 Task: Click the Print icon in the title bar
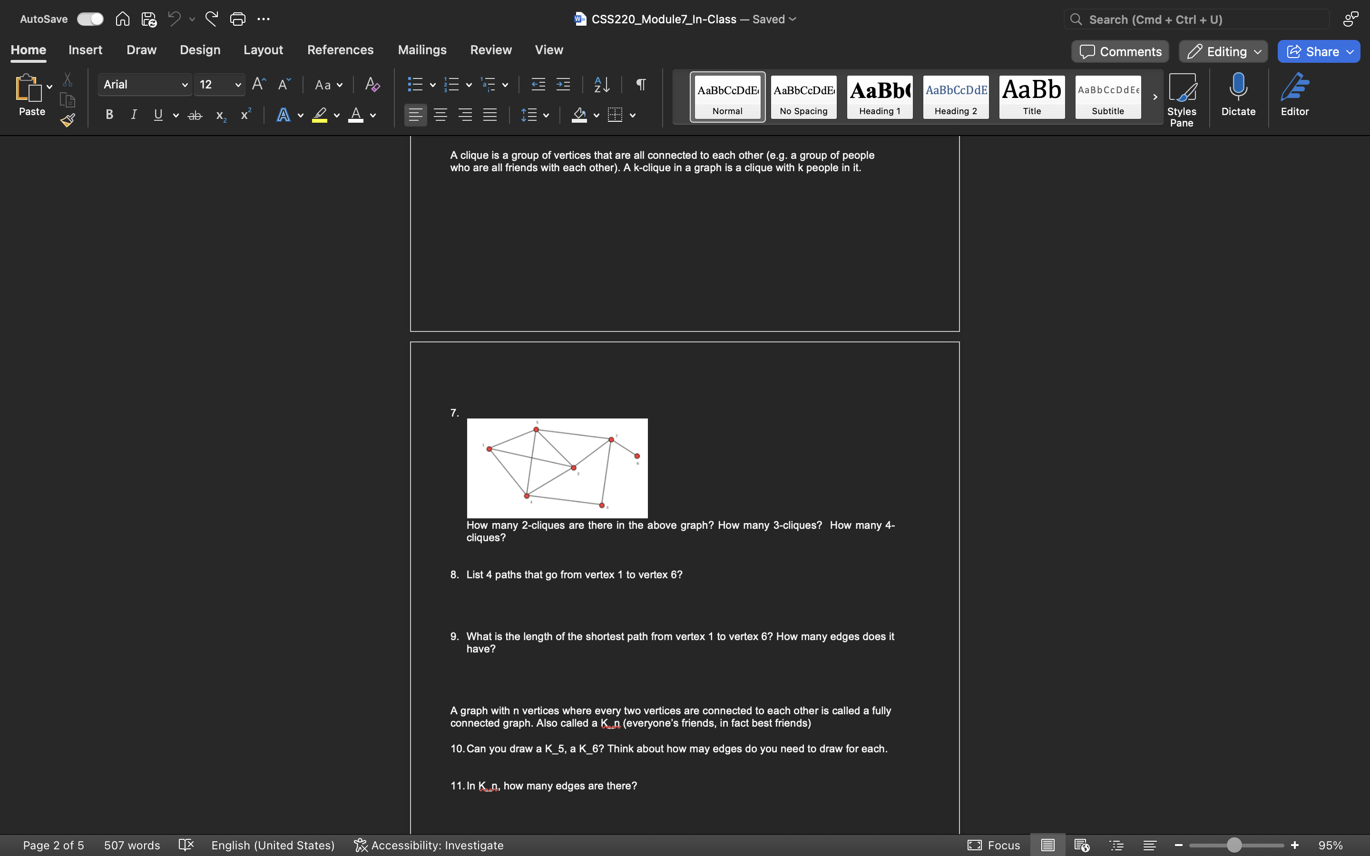pyautogui.click(x=238, y=19)
